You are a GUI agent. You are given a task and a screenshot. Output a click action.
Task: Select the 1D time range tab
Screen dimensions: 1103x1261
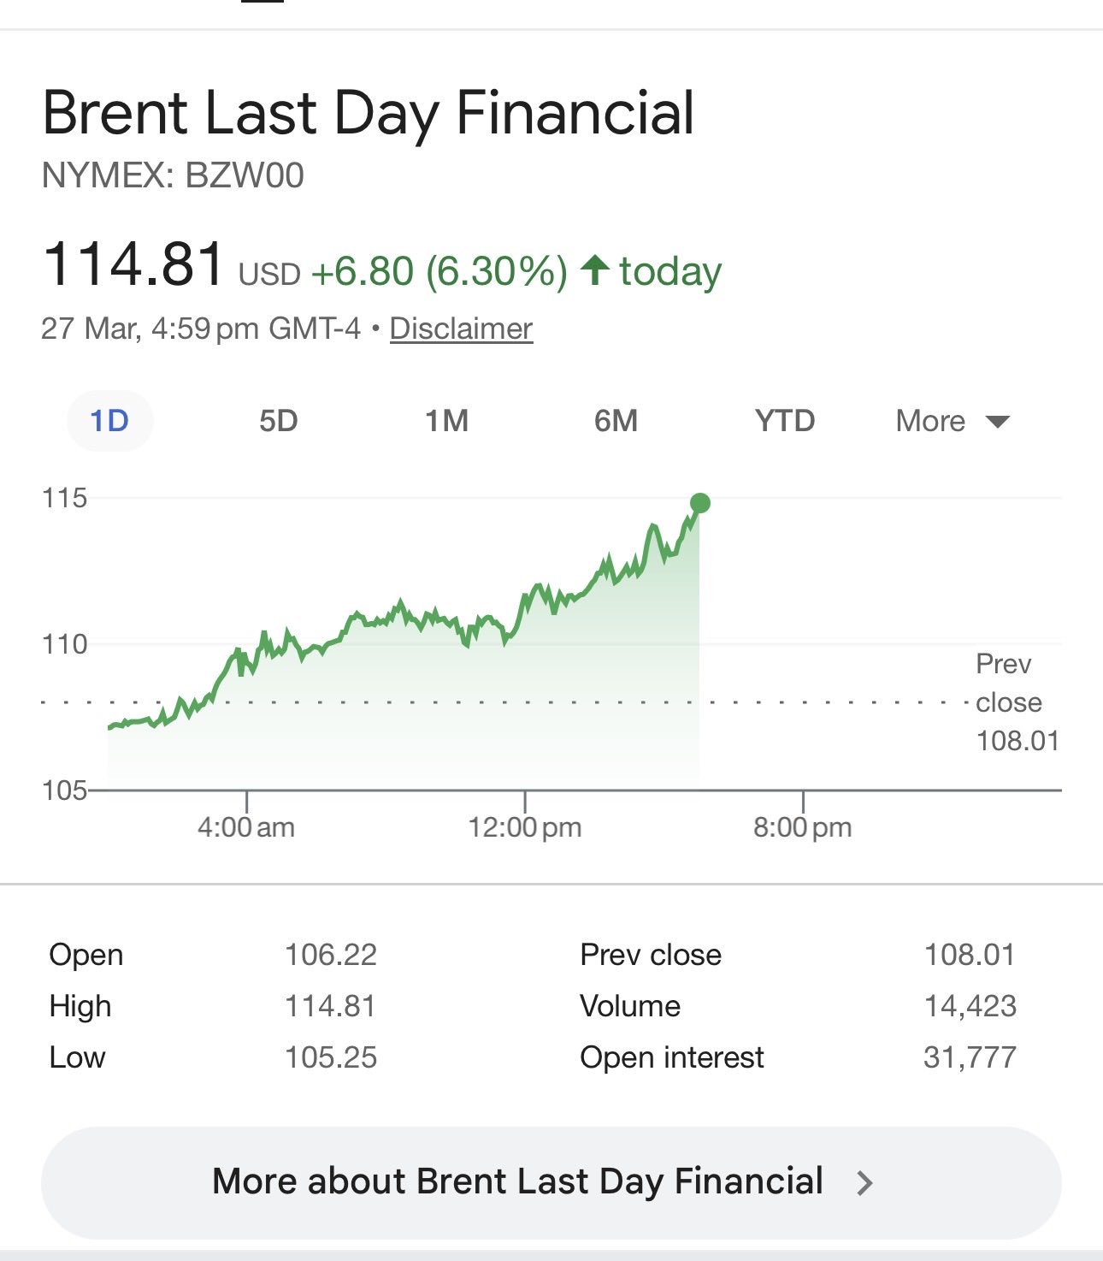pyautogui.click(x=109, y=421)
